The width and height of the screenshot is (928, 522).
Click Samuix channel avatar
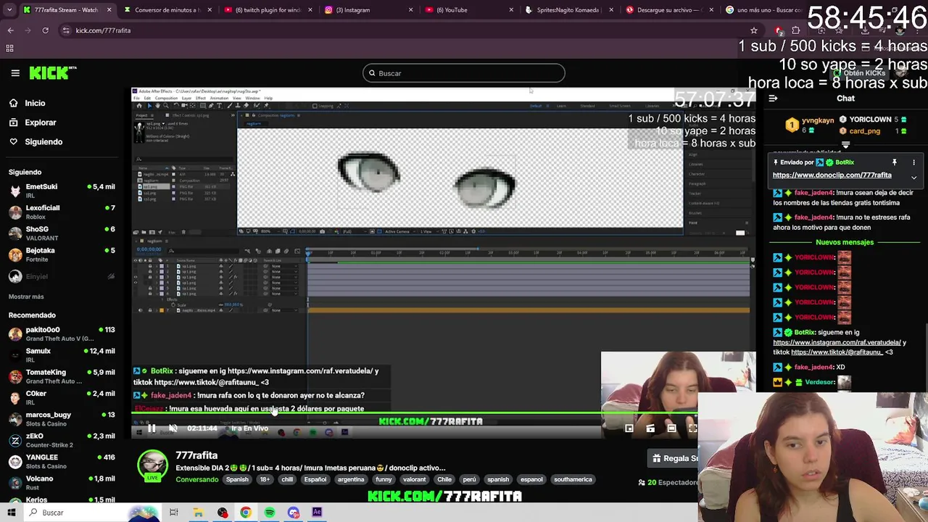coord(15,355)
